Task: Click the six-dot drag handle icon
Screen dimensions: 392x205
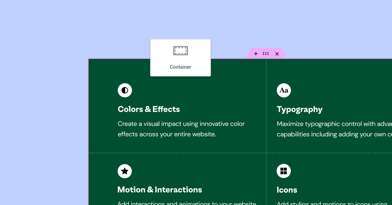Action: coord(266,54)
